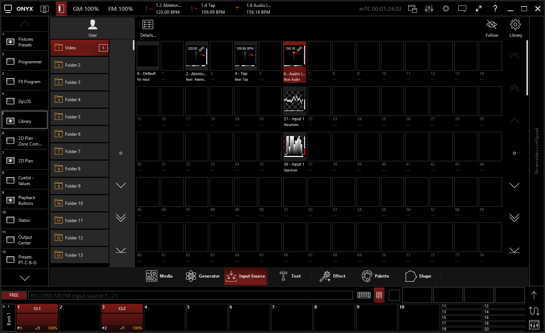Image resolution: width=545 pixels, height=333 pixels.
Task: Jump to grid bottom arrow on right
Action: click(x=514, y=250)
